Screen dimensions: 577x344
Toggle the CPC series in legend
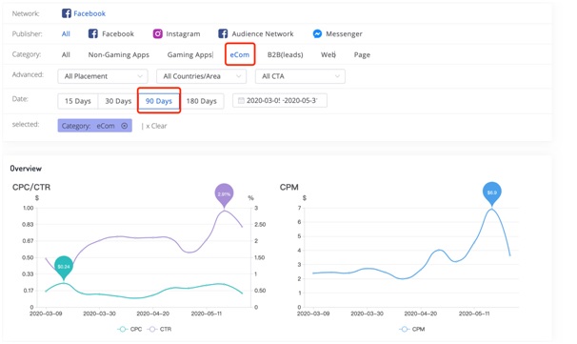point(129,329)
